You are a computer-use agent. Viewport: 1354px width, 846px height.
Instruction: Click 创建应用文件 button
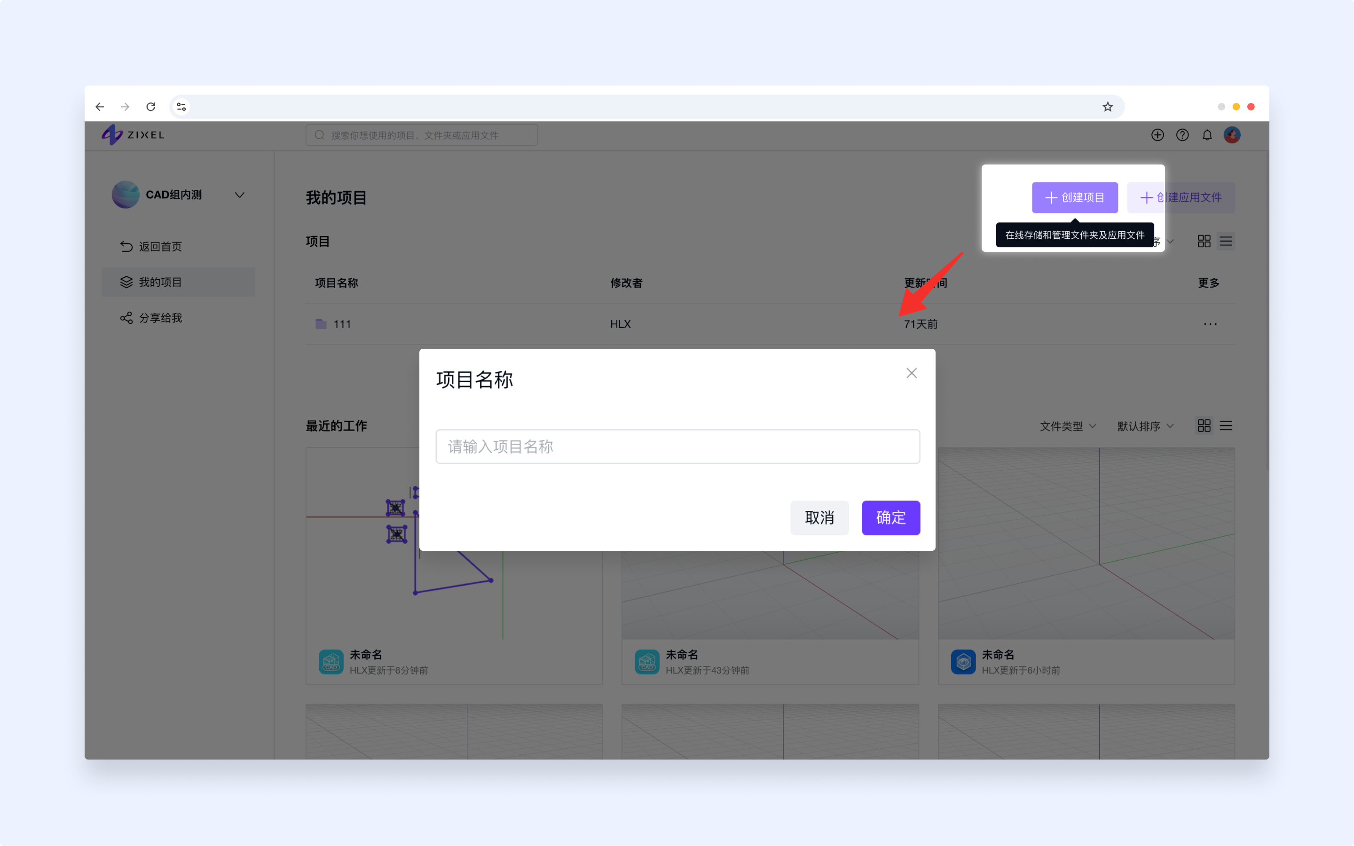click(x=1181, y=197)
